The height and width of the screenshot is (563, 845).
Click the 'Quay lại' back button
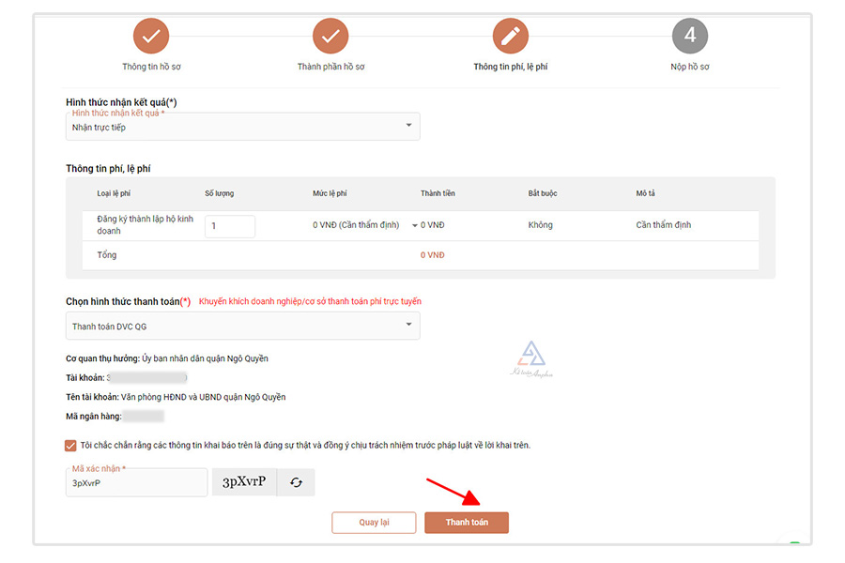(x=374, y=523)
